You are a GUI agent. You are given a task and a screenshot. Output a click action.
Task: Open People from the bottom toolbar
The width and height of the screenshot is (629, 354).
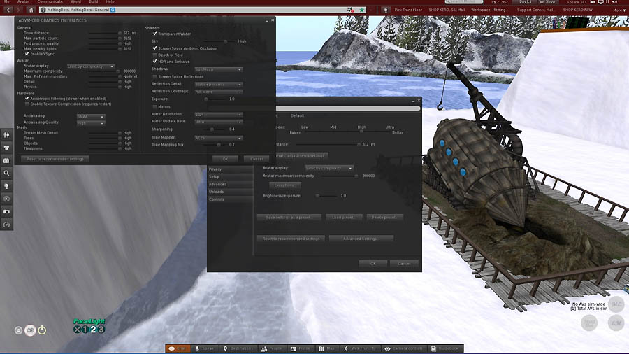(x=272, y=349)
